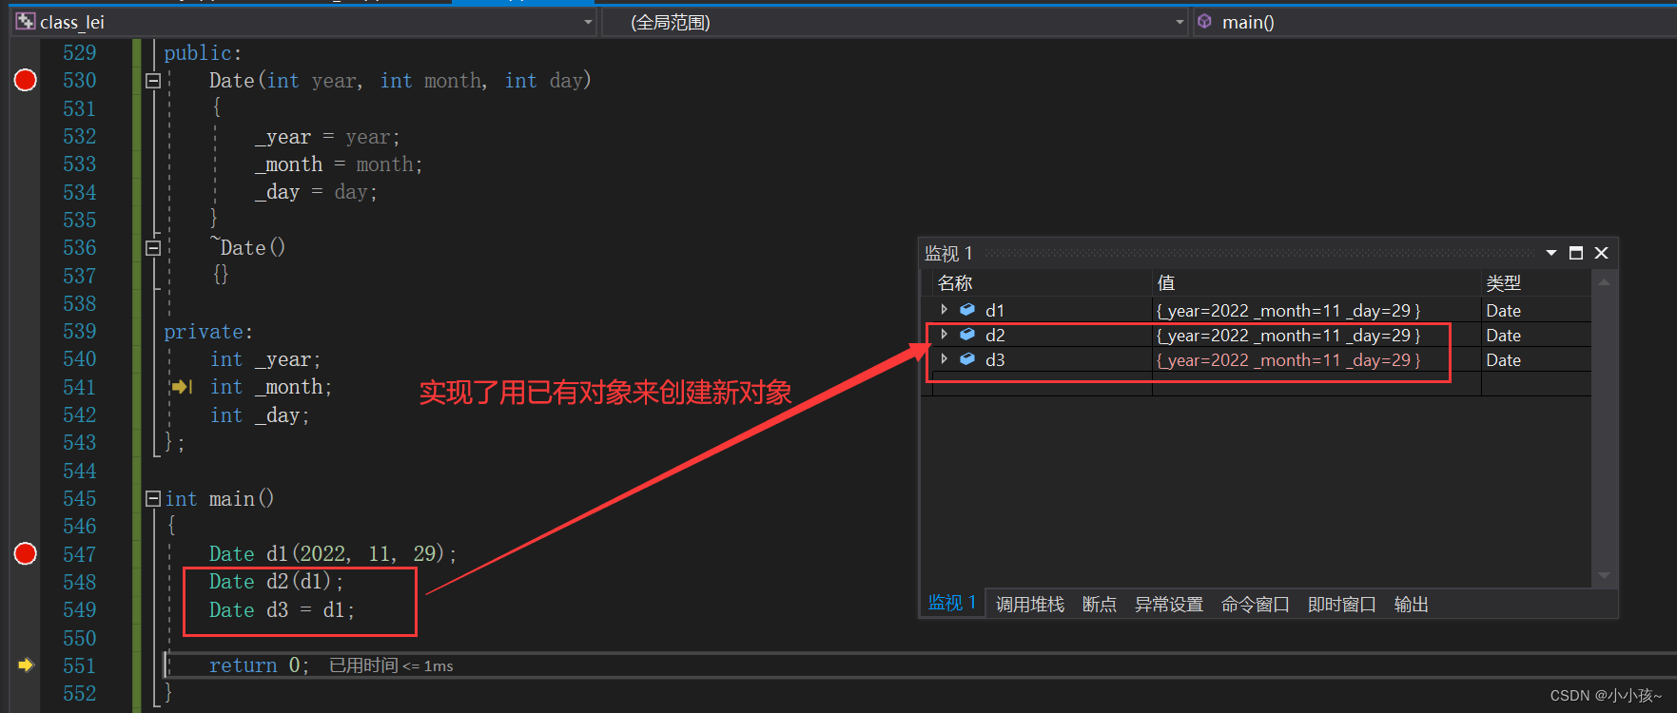
Task: Click the '_year = year;' assignment
Action: (327, 137)
